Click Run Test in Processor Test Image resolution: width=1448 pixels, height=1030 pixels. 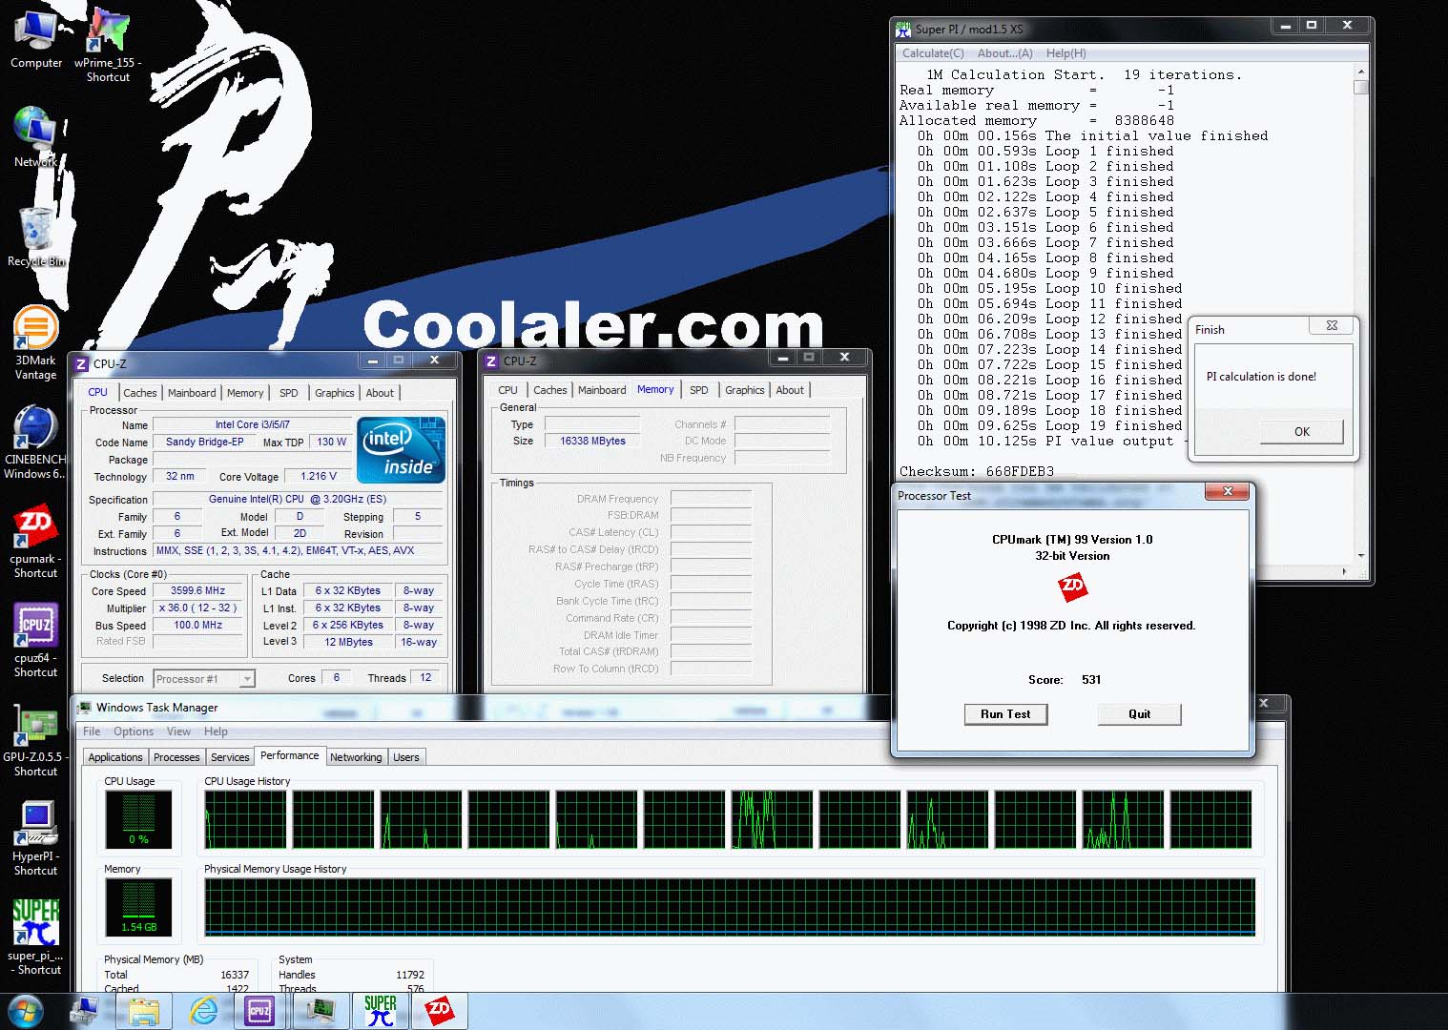pos(1005,714)
